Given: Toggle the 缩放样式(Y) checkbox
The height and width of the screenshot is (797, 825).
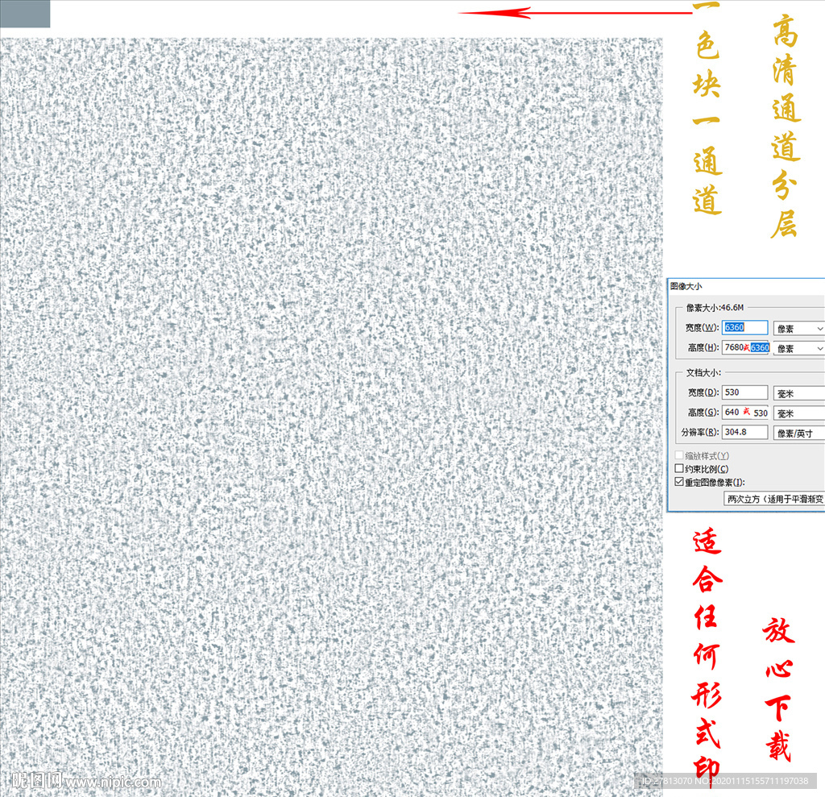Looking at the screenshot, I should [x=679, y=455].
